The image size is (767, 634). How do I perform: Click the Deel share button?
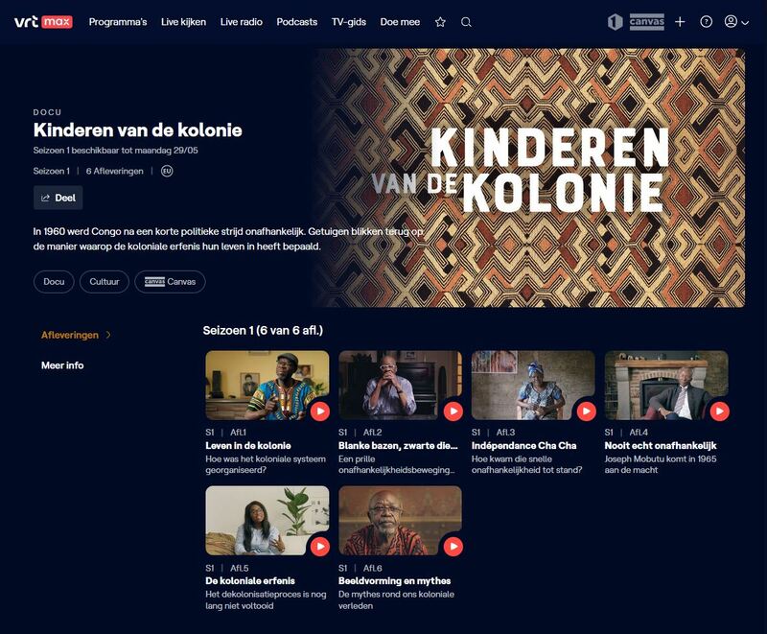pos(58,198)
